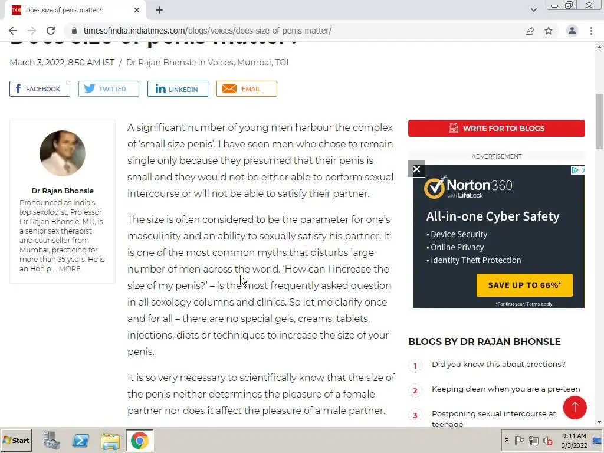Image resolution: width=604 pixels, height=453 pixels.
Task: Open a new tab with plus button
Action: pos(159,10)
